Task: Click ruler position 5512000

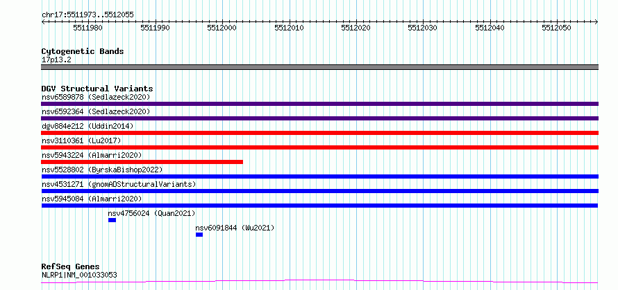Action: 222,28
